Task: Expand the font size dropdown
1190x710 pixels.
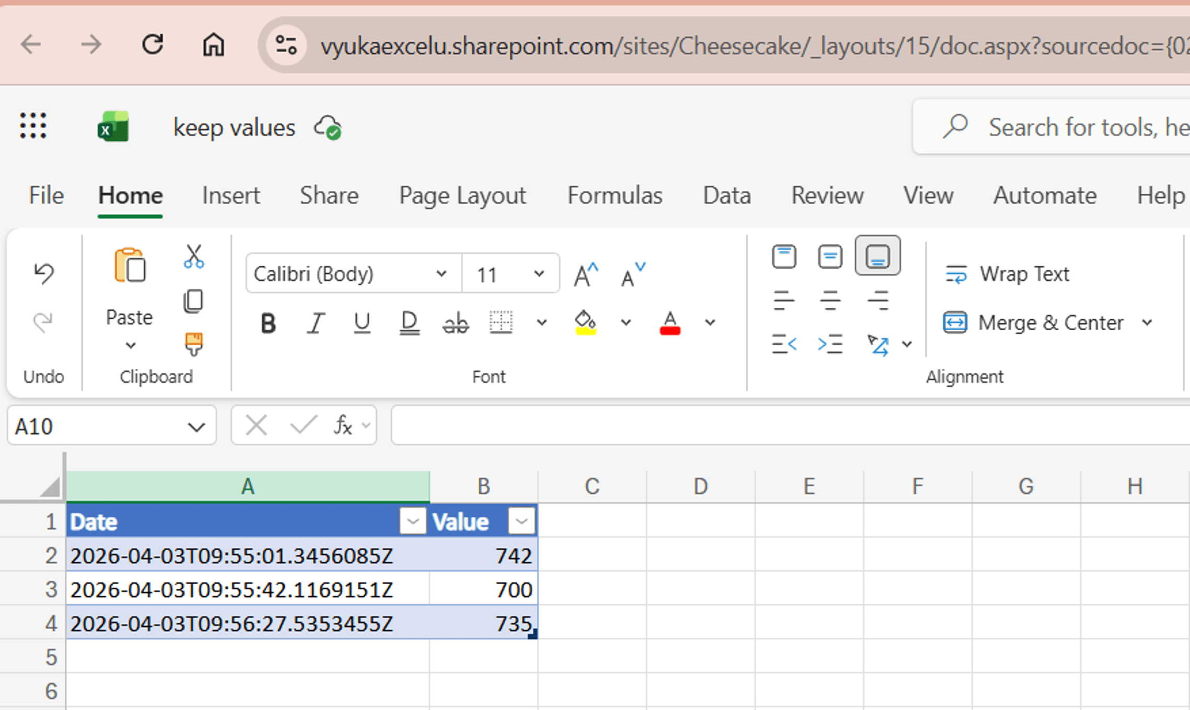Action: [x=539, y=274]
